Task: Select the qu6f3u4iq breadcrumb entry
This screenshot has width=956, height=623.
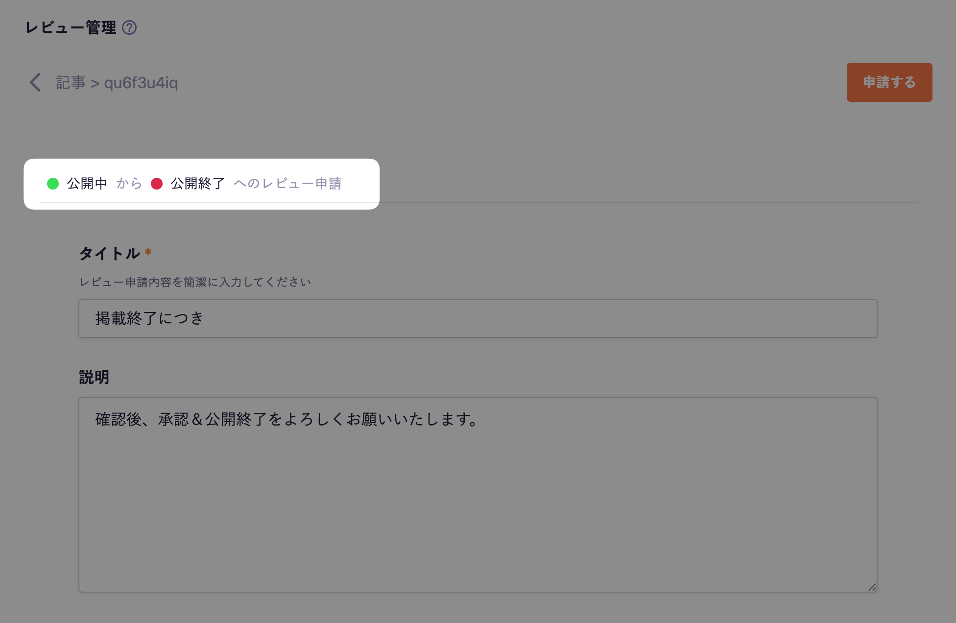Action: 141,83
